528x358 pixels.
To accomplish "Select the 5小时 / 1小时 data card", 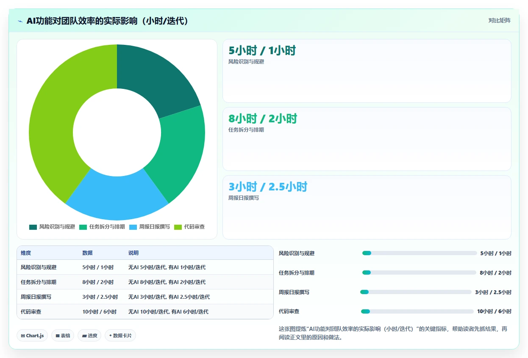I will pos(367,71).
